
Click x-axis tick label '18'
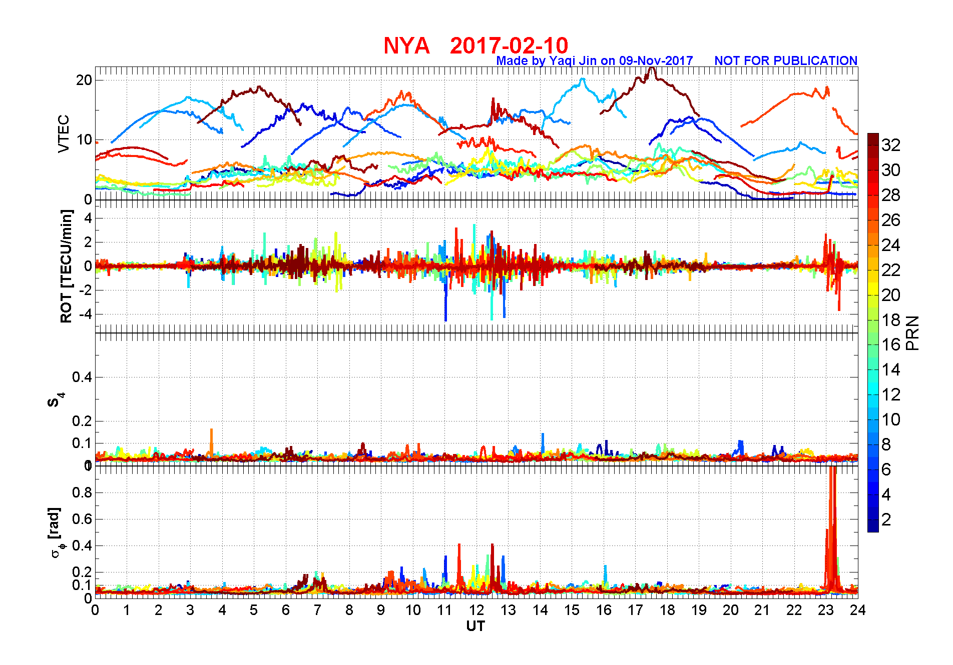tap(667, 610)
